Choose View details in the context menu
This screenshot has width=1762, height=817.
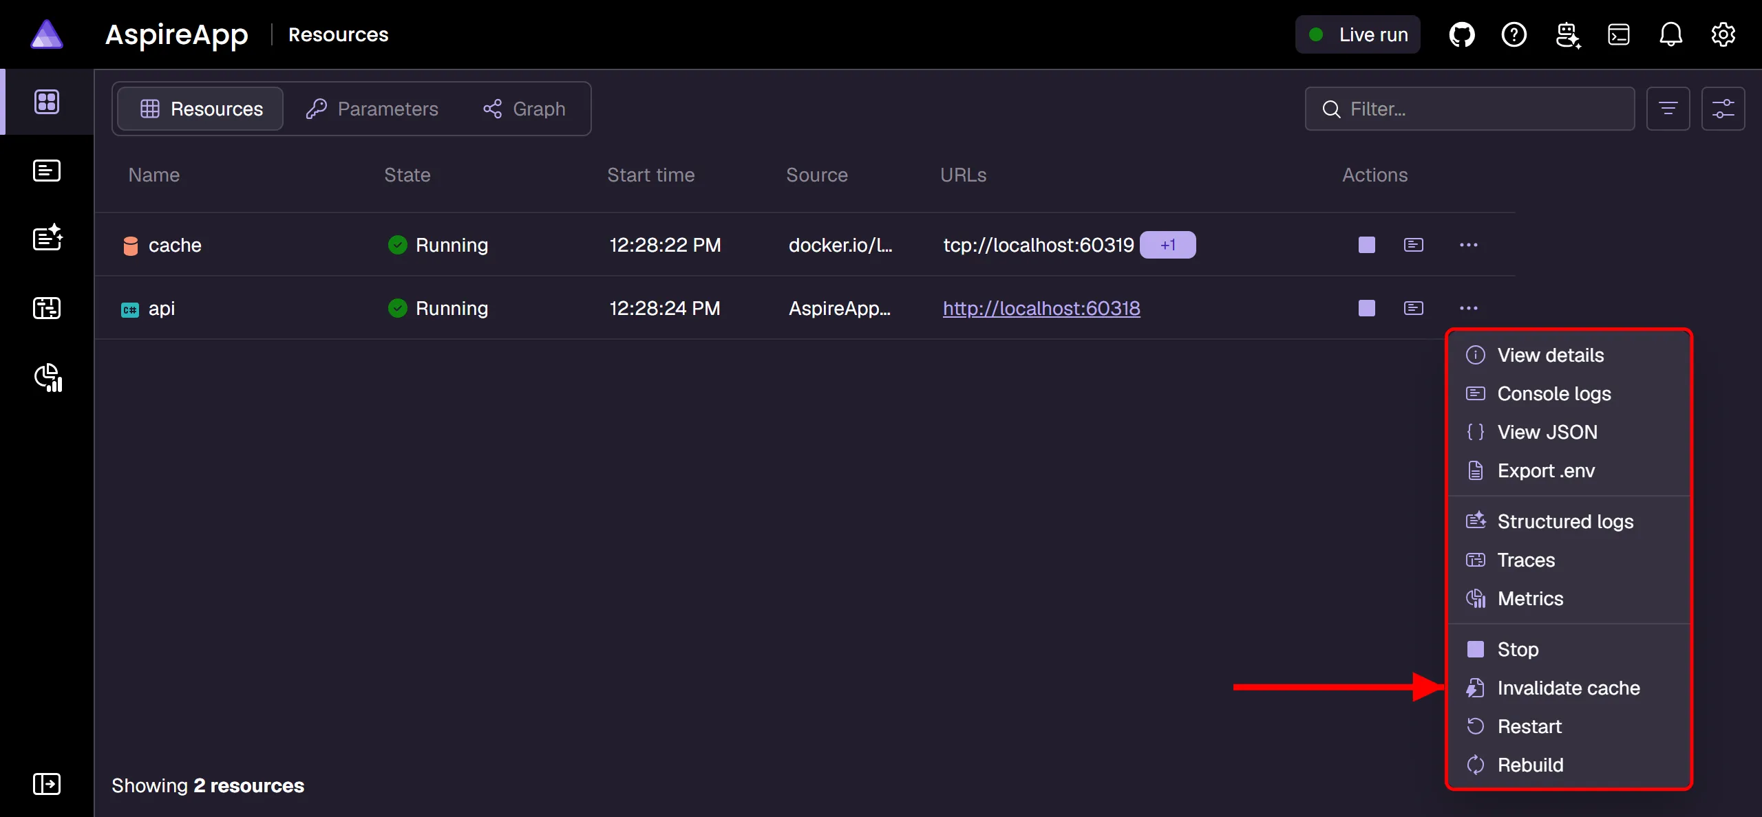coord(1569,355)
